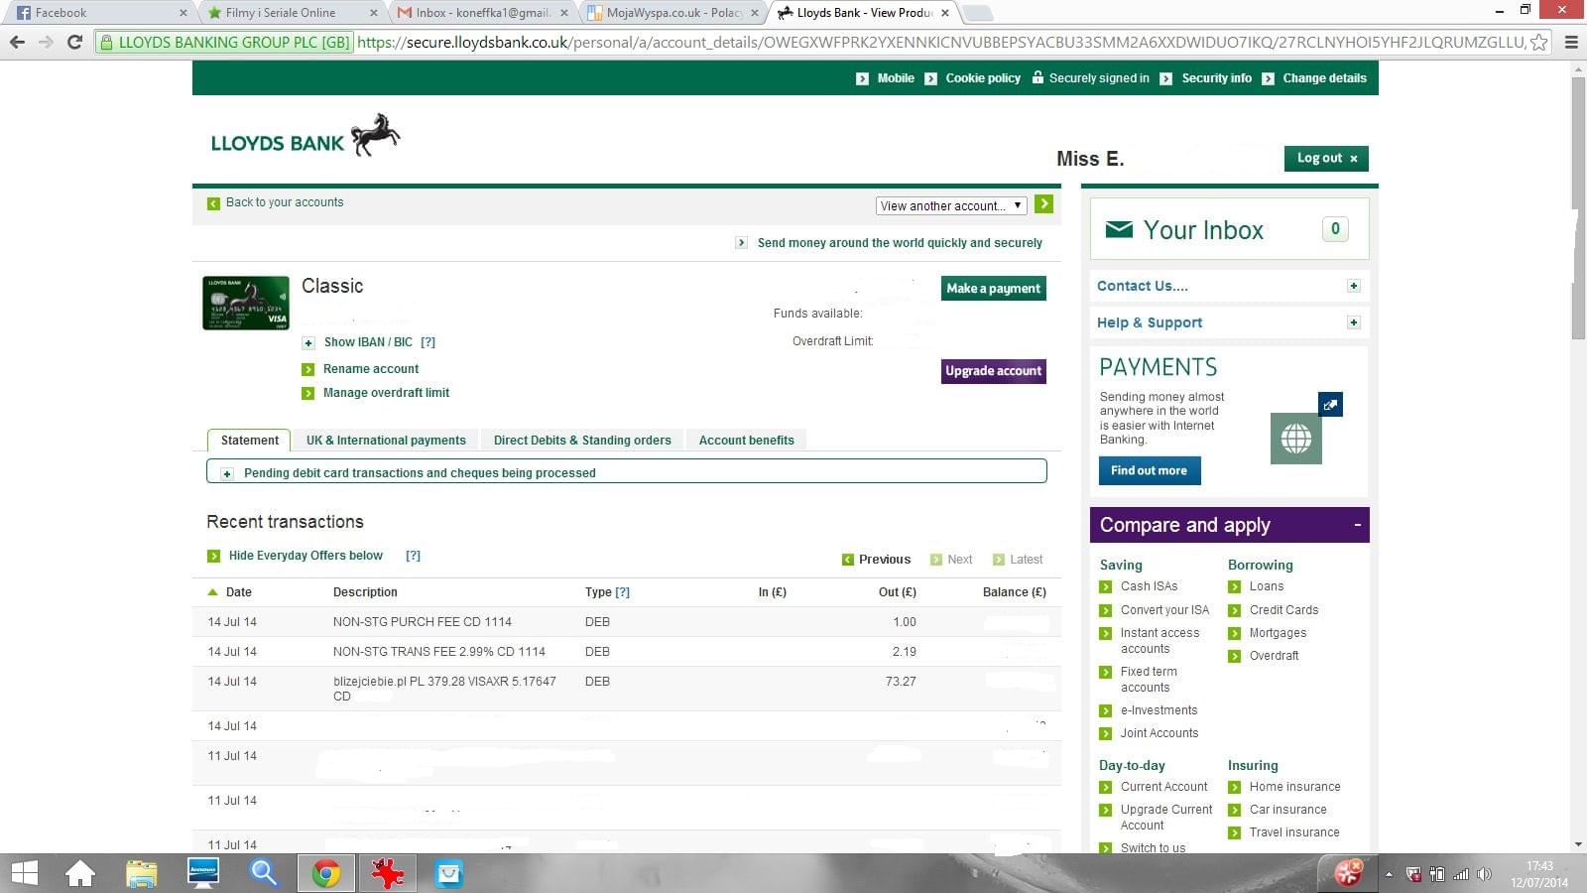Click the help [?] beside Everyday Offers
This screenshot has width=1587, height=893.
(x=413, y=556)
